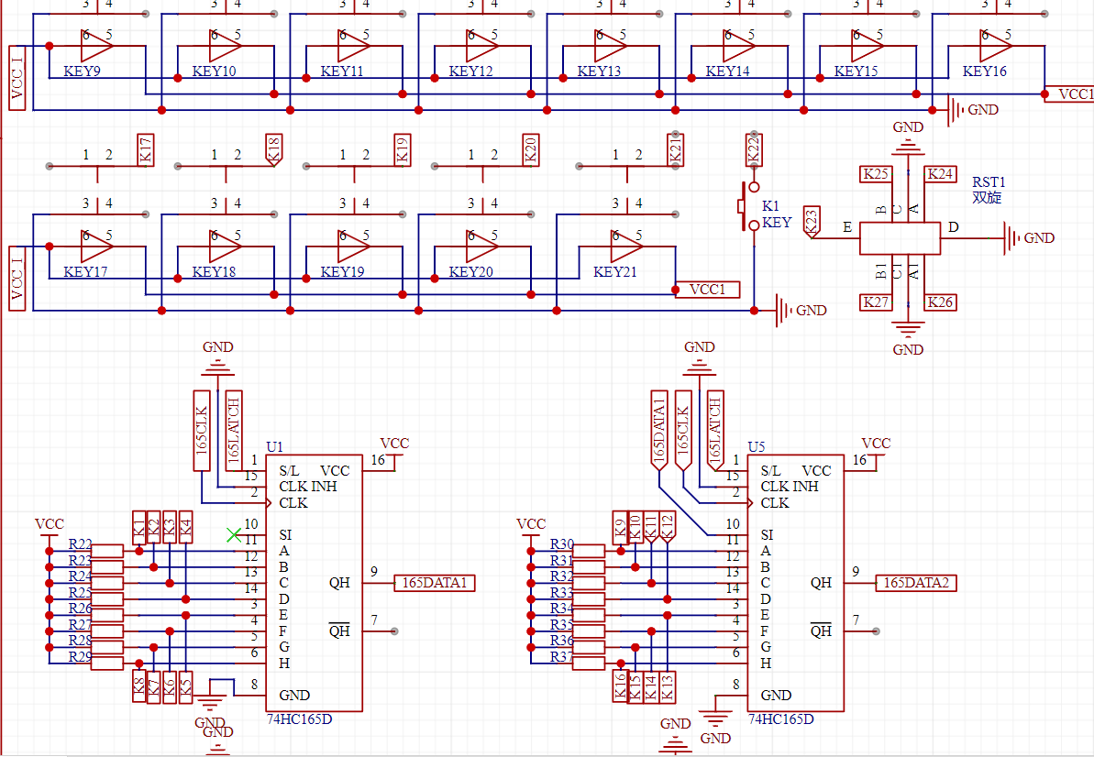
Task: Select the 165DATA1 port at U1 QH output
Action: coord(435,583)
